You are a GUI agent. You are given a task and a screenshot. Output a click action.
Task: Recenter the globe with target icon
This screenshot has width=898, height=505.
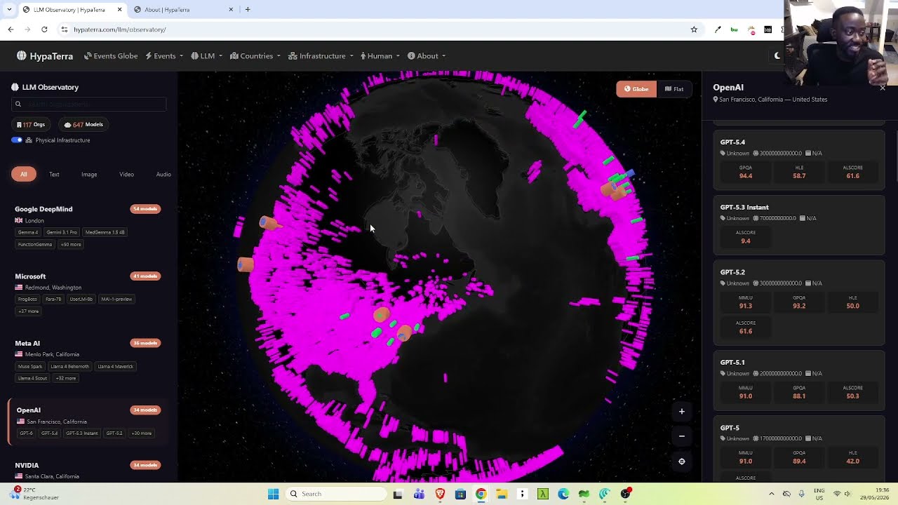tap(681, 462)
